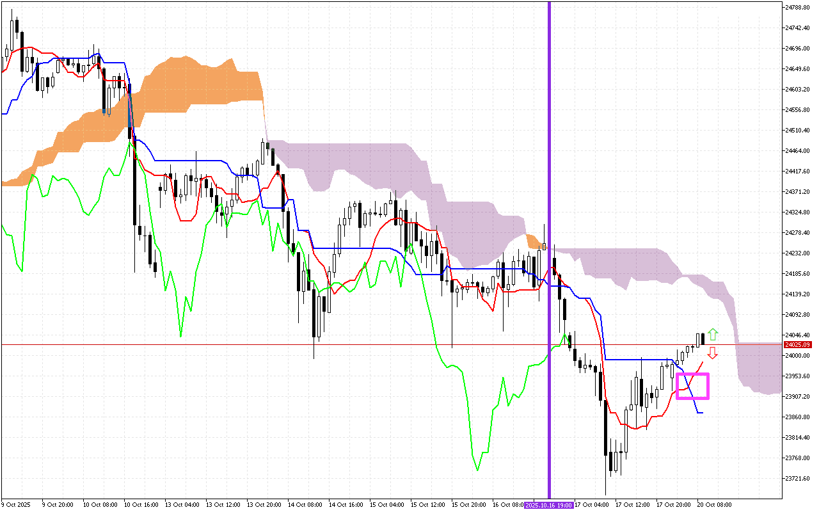Viewport: 819px width, 512px height.
Task: Select the purple vertical line
Action: [549, 192]
